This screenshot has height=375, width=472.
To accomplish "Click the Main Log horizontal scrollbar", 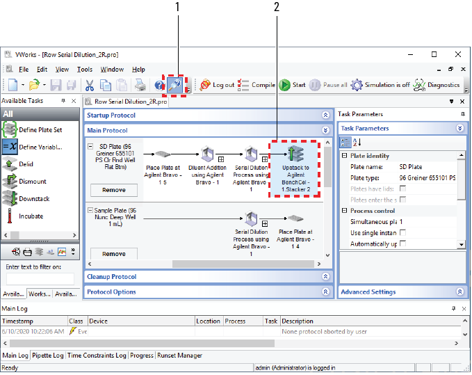I will point(142,344).
